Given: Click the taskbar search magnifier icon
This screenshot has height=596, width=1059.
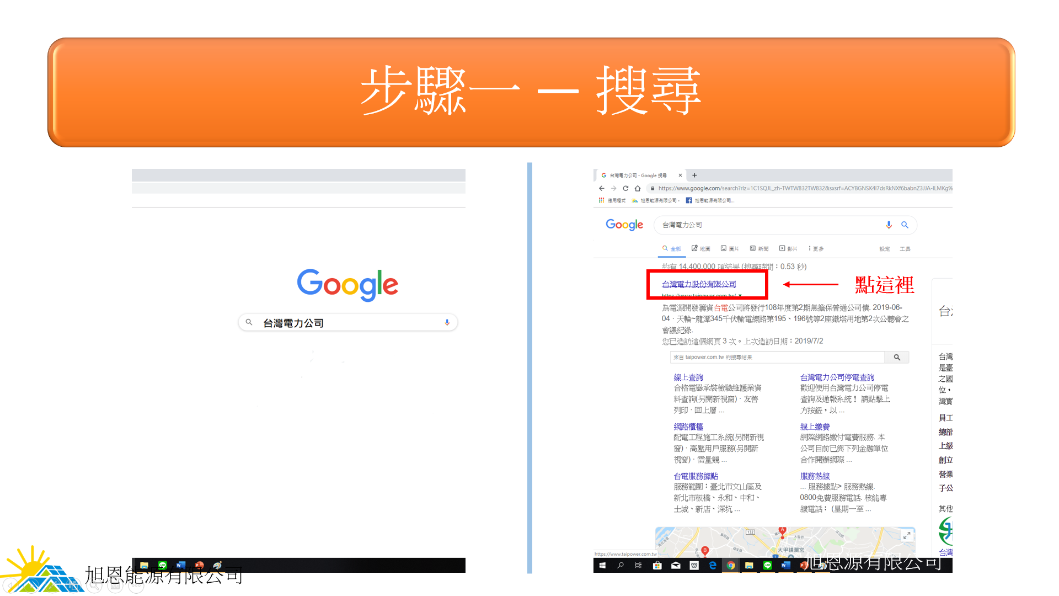Looking at the screenshot, I should [621, 566].
